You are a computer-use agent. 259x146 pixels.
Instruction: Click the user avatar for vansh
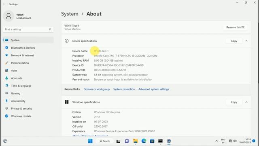[x=8, y=16]
